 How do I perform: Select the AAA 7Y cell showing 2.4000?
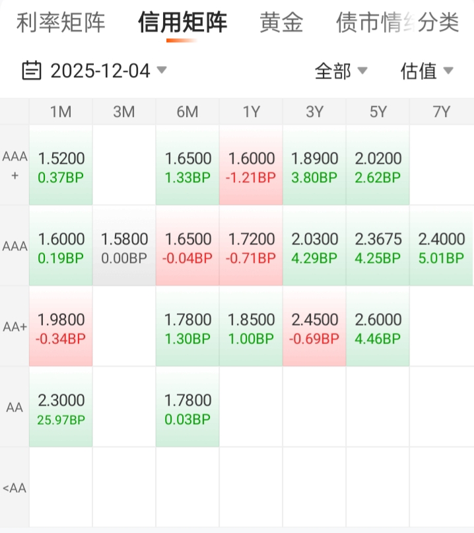click(x=441, y=247)
